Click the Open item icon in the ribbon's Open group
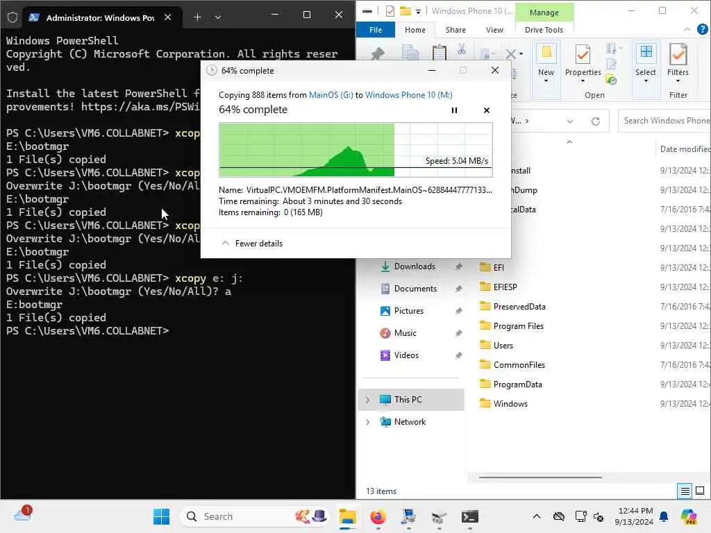711x533 pixels. pyautogui.click(x=612, y=49)
